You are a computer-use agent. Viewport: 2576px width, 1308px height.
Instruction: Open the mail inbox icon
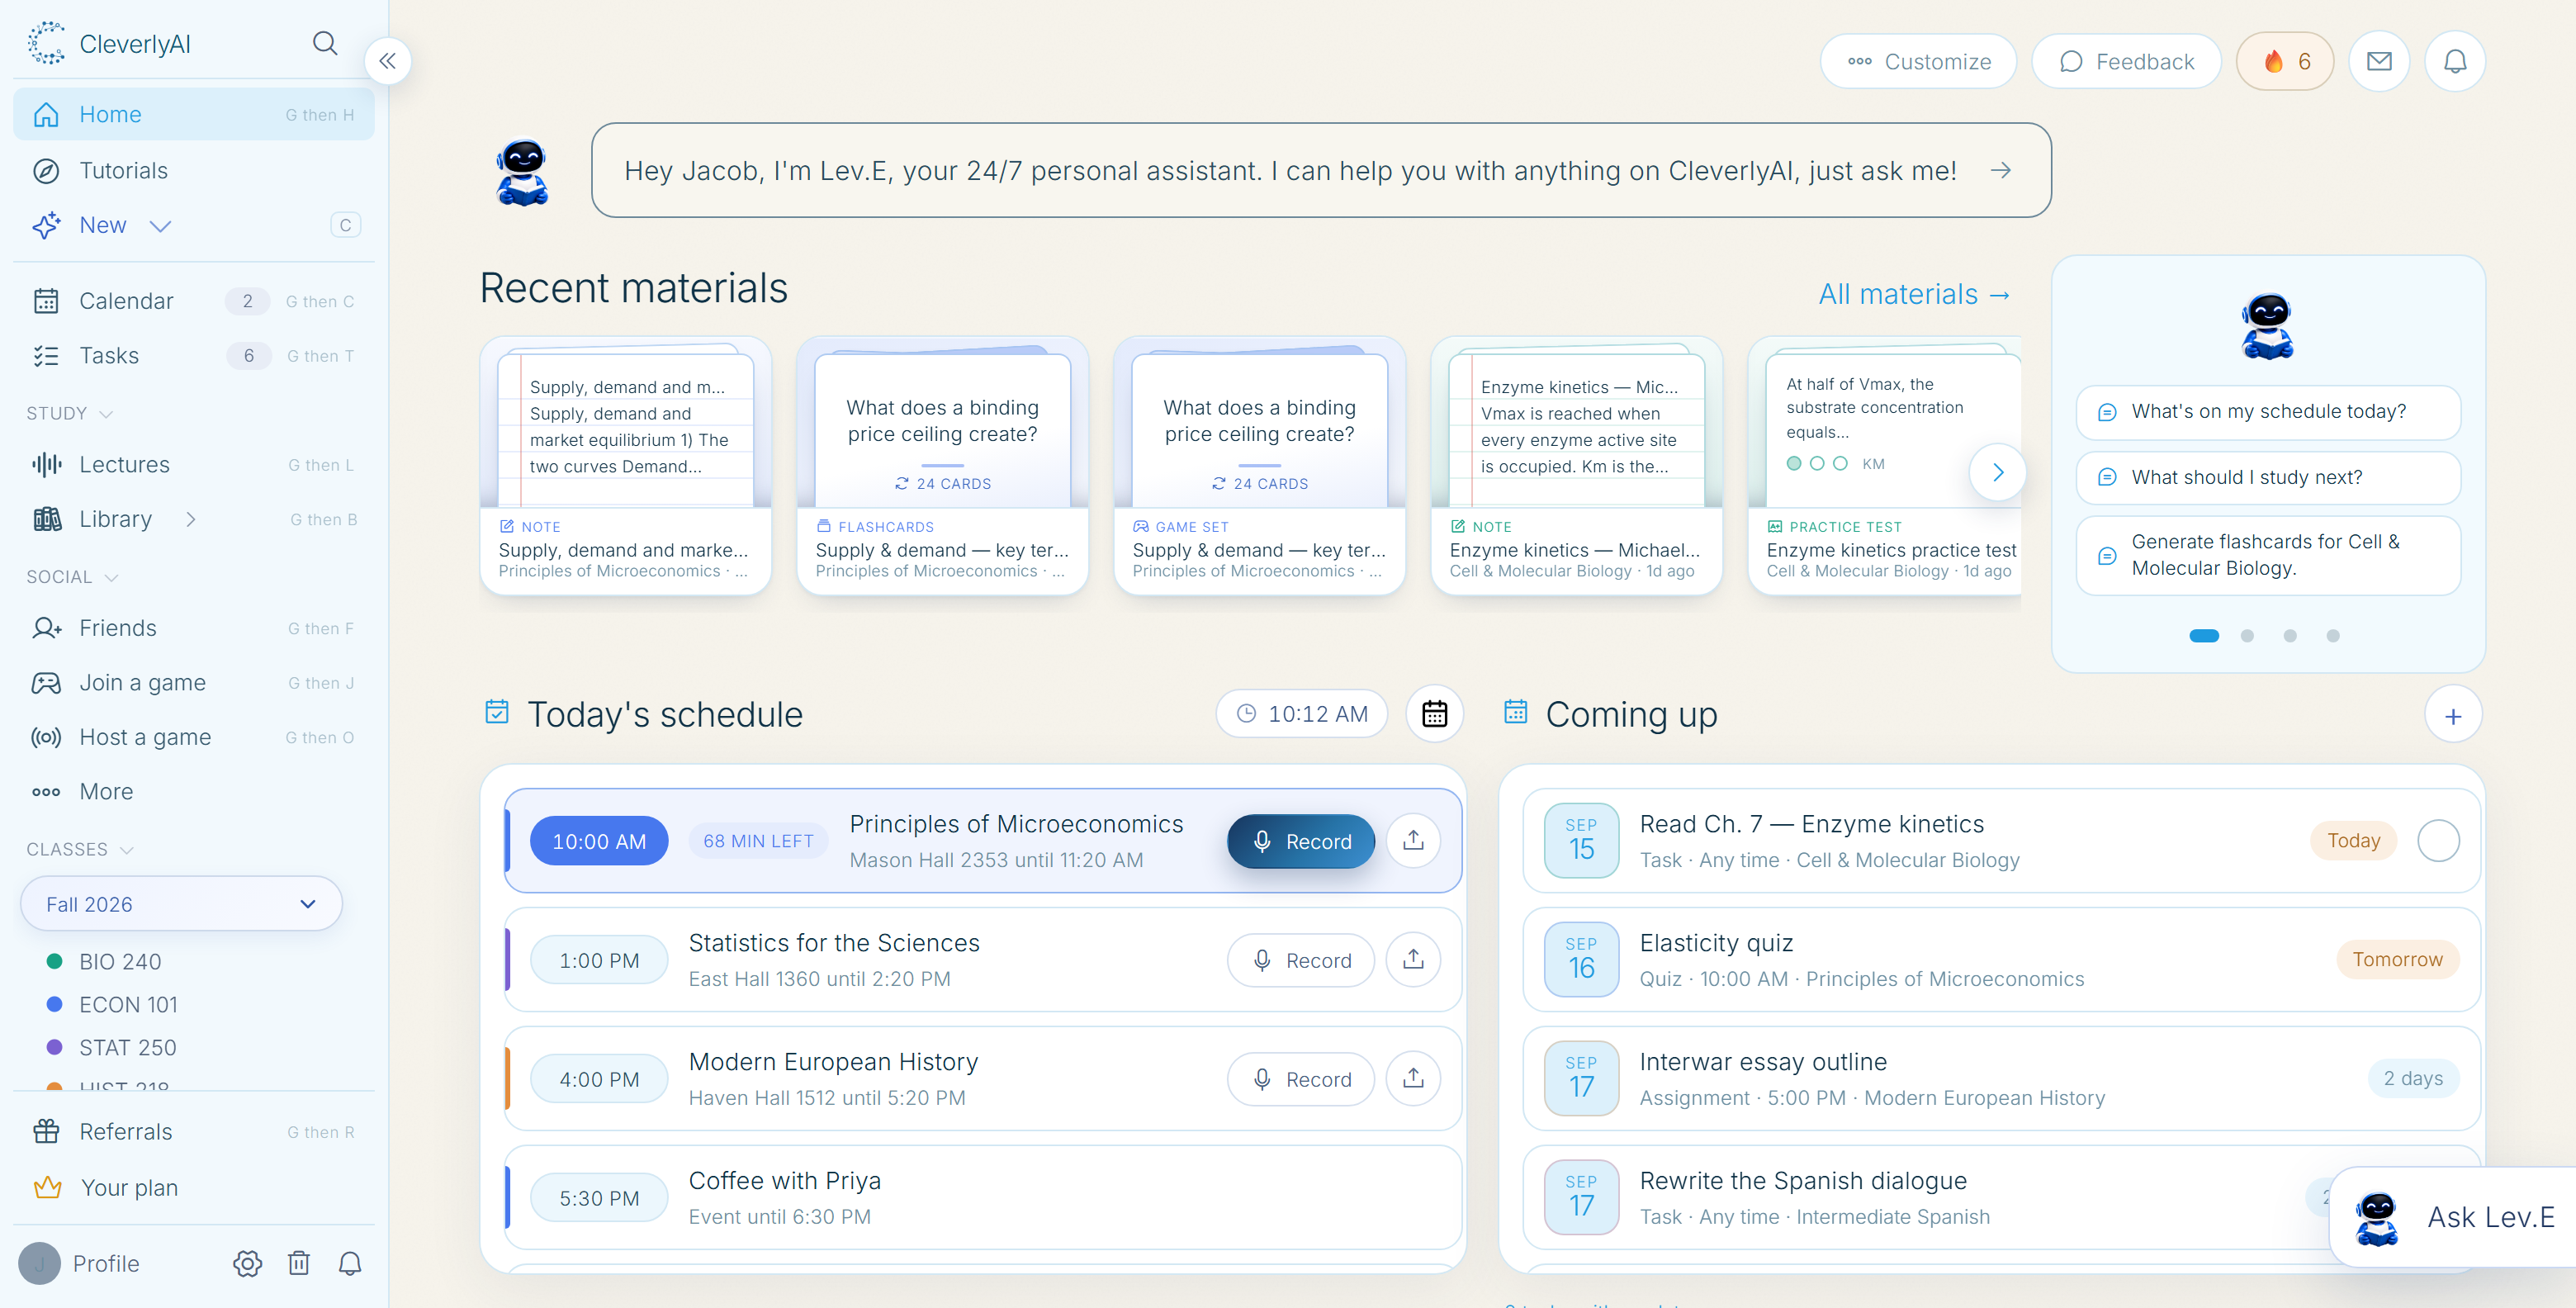pos(2379,61)
